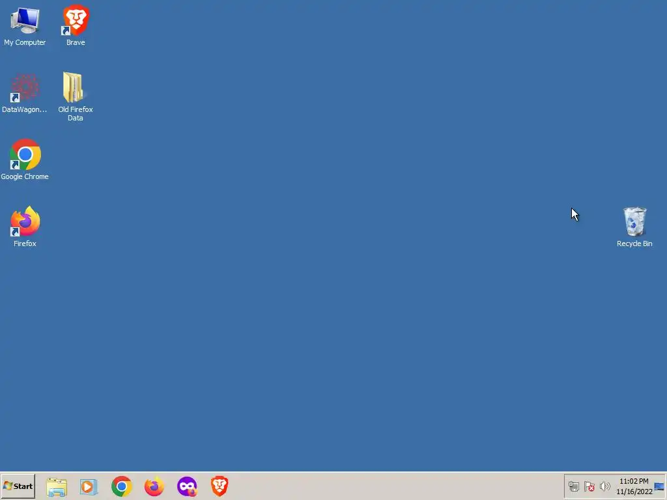Open the clock showing 11:02 PM
The width and height of the screenshot is (667, 500).
(634, 486)
